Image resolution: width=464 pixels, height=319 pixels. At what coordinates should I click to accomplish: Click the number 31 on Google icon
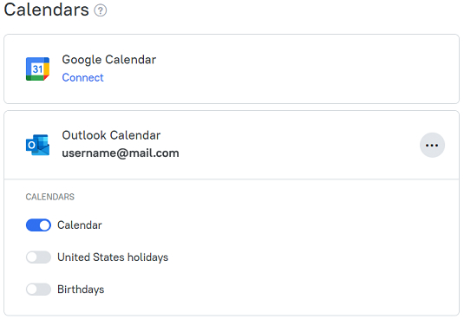pos(37,69)
